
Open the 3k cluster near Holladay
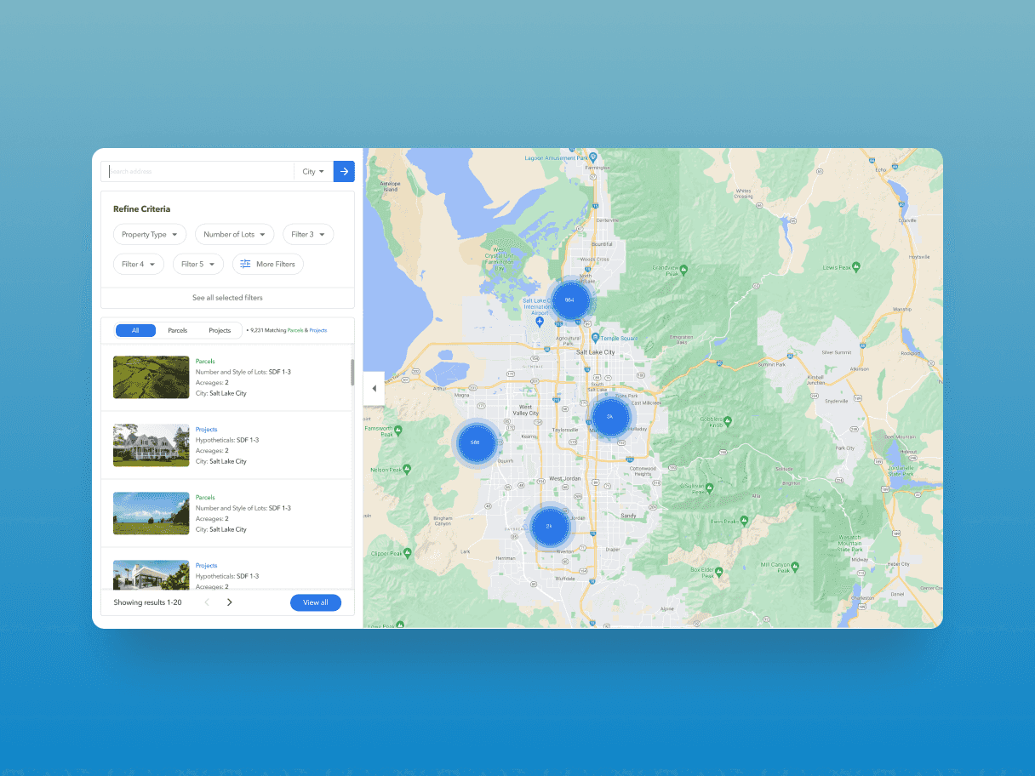609,417
